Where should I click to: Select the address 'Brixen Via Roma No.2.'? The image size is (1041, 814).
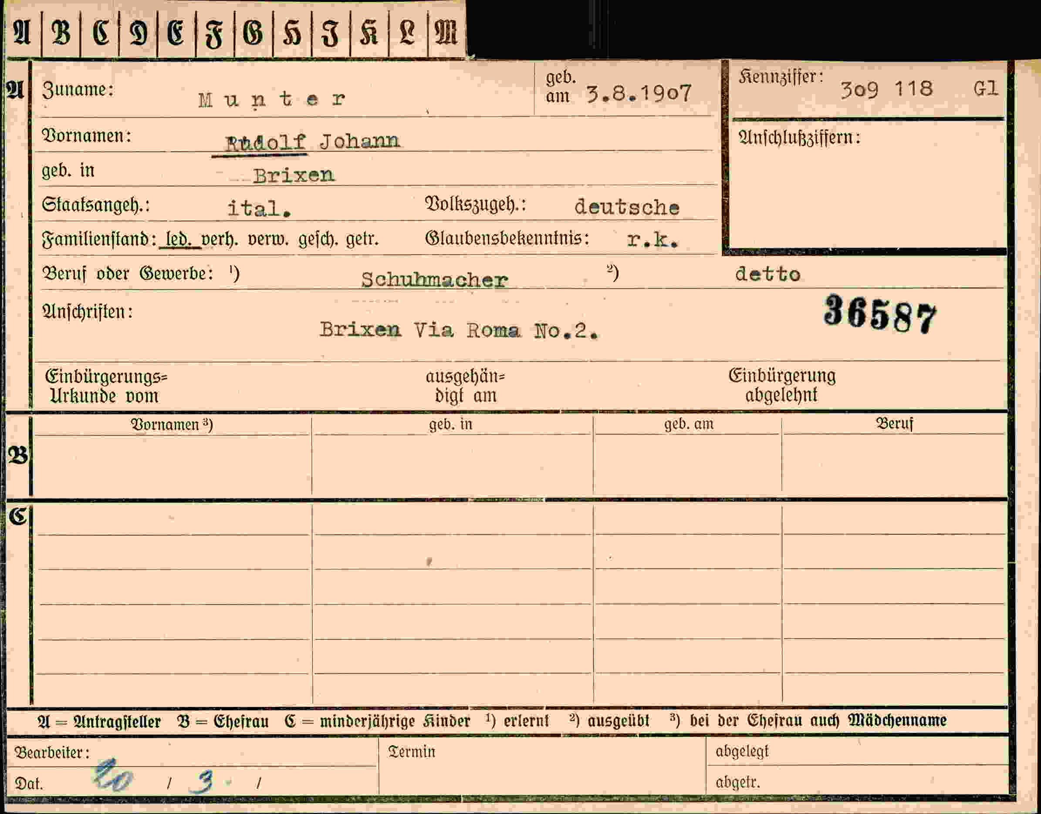coord(459,330)
